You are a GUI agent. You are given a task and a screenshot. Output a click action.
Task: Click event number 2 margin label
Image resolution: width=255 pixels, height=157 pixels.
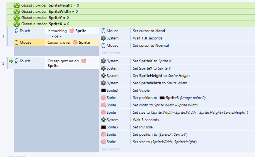[3, 63]
